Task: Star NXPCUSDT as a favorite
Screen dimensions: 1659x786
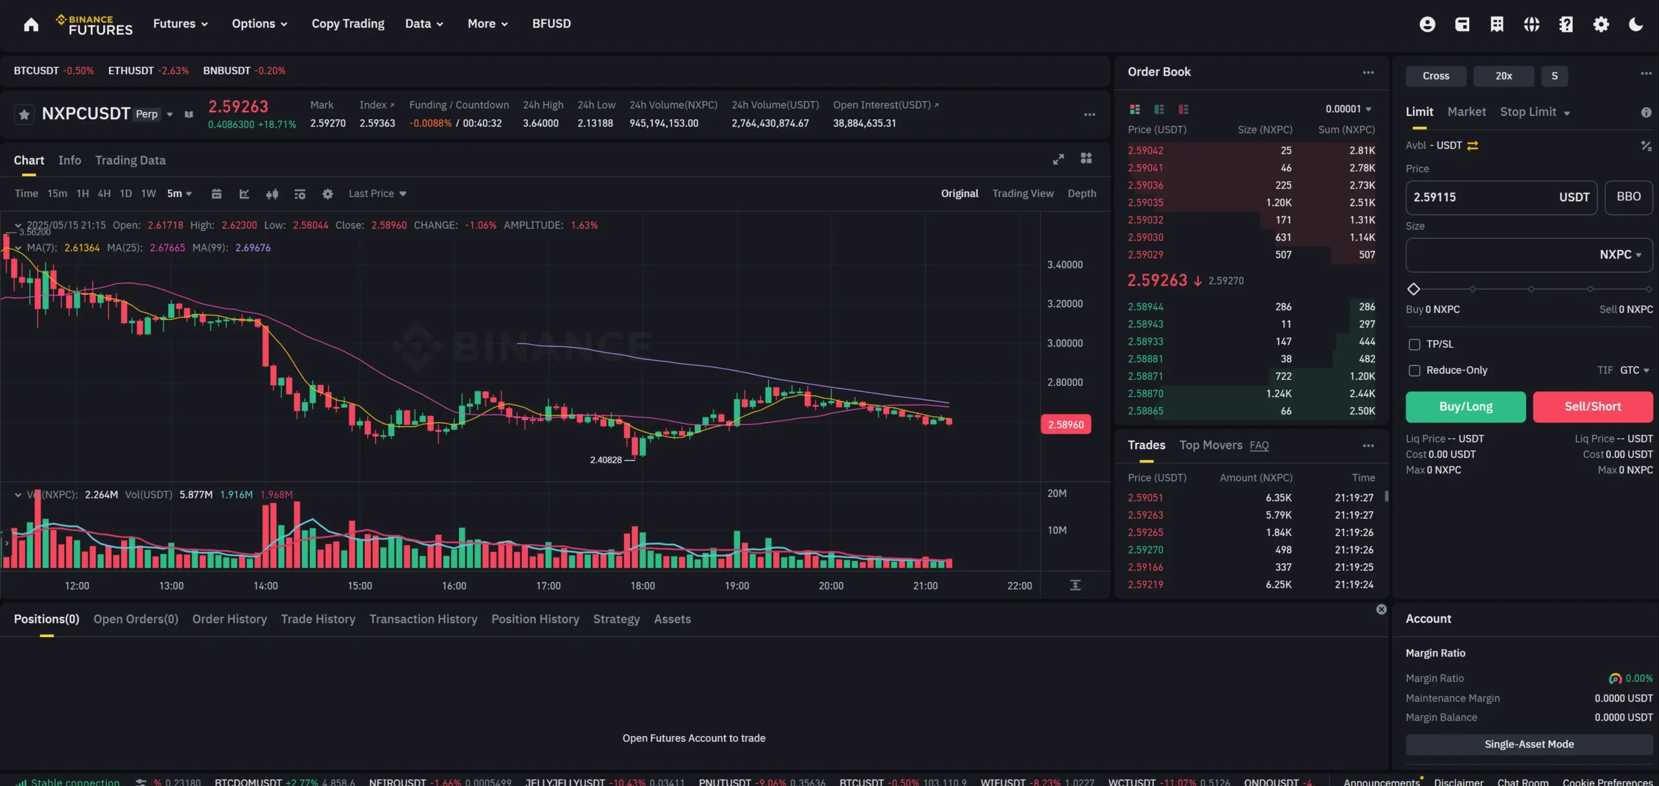Action: (x=23, y=114)
